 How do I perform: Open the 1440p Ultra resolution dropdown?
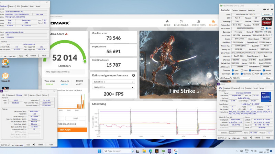click(x=113, y=87)
